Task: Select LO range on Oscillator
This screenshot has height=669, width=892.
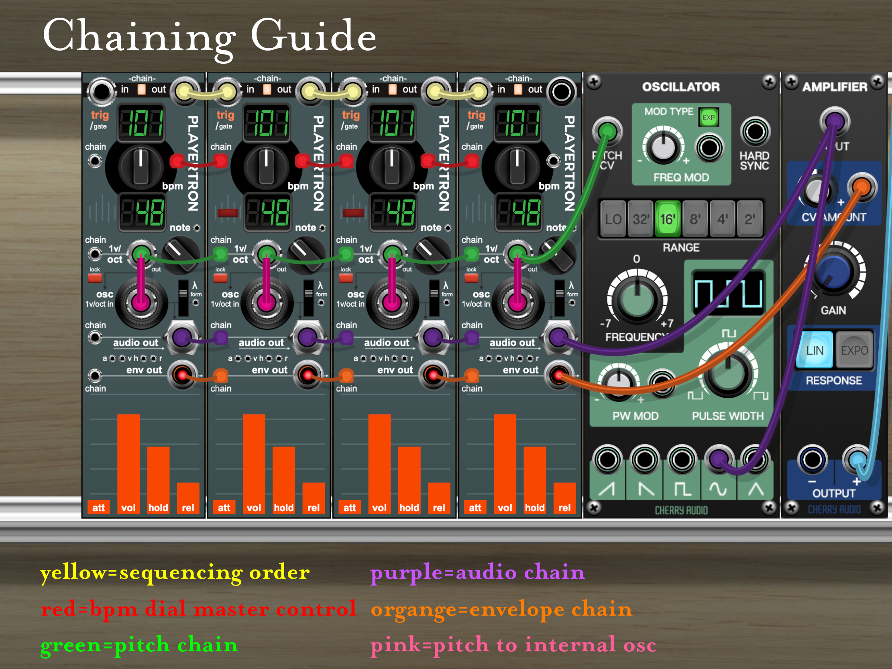Action: 613,219
